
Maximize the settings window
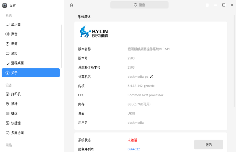(224, 5)
